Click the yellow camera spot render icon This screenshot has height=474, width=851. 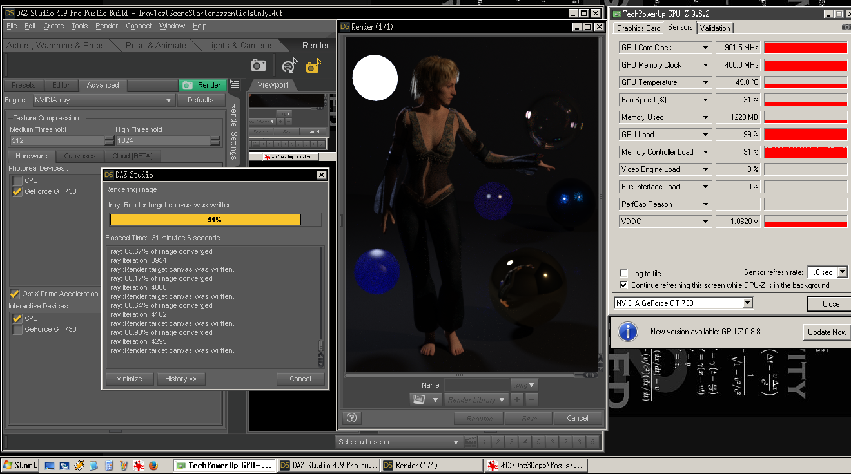pyautogui.click(x=313, y=66)
